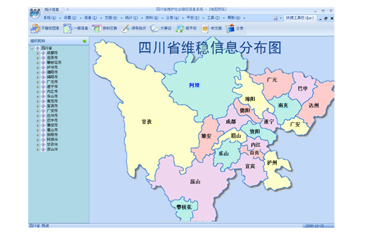Click the node icon beside 四川省

tap(37, 48)
